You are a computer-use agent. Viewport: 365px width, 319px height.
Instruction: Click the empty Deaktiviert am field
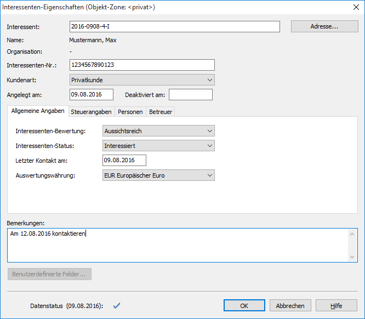pyautogui.click(x=190, y=95)
